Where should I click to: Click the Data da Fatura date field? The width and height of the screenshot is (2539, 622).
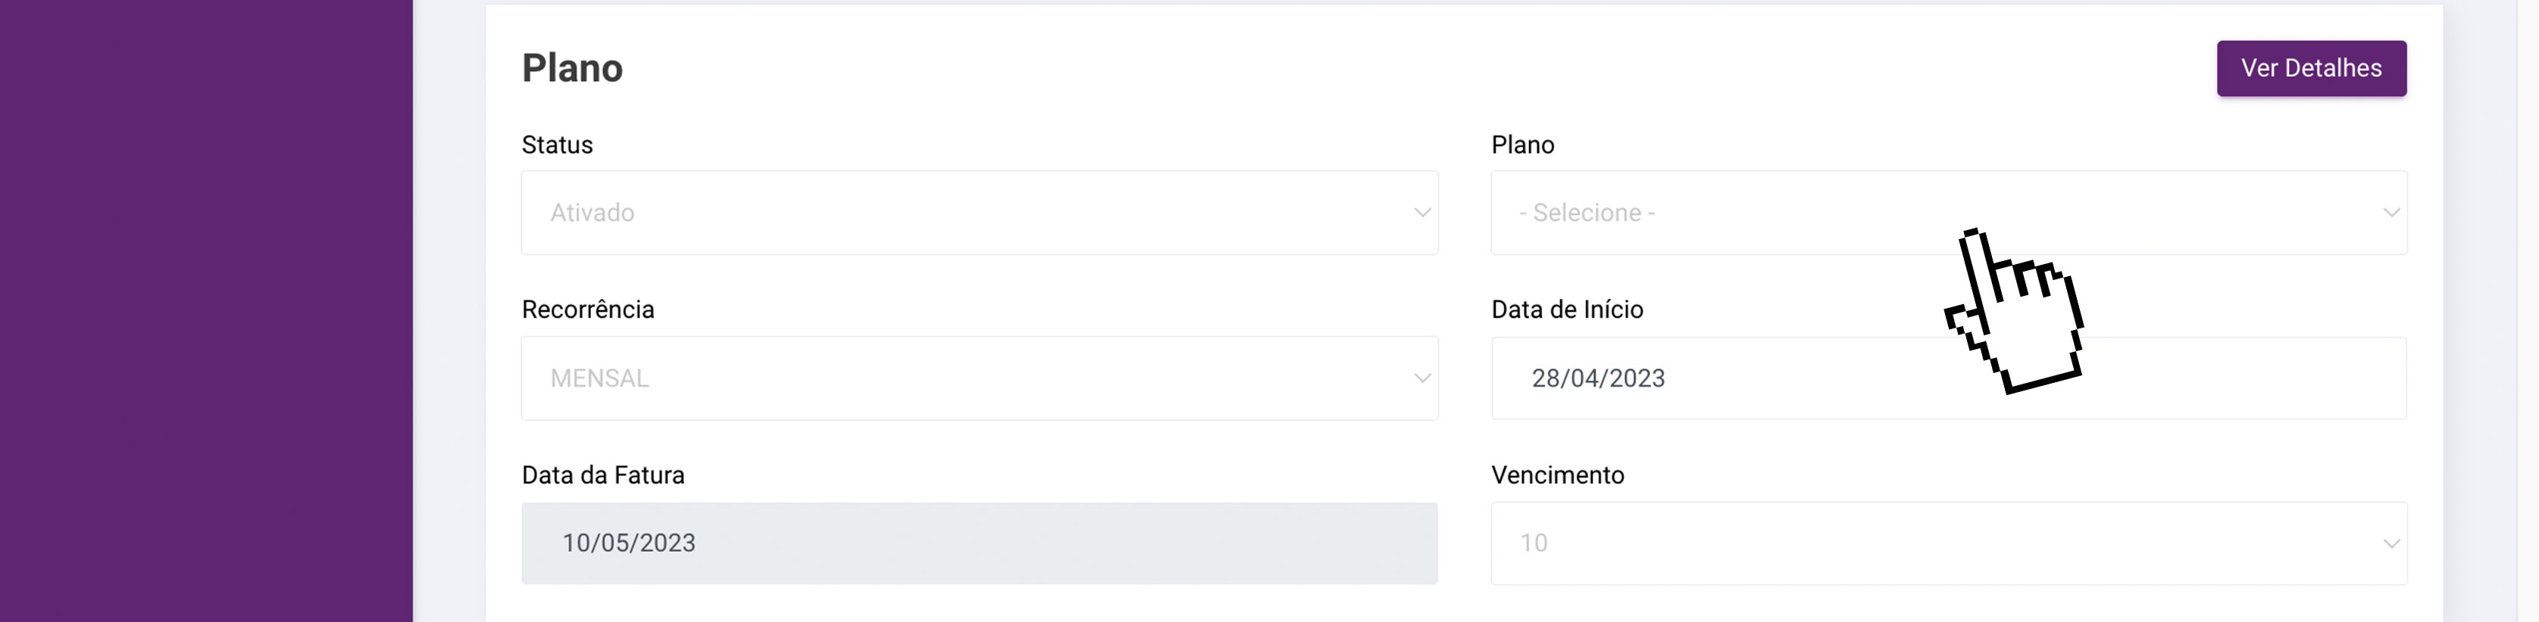tap(977, 543)
